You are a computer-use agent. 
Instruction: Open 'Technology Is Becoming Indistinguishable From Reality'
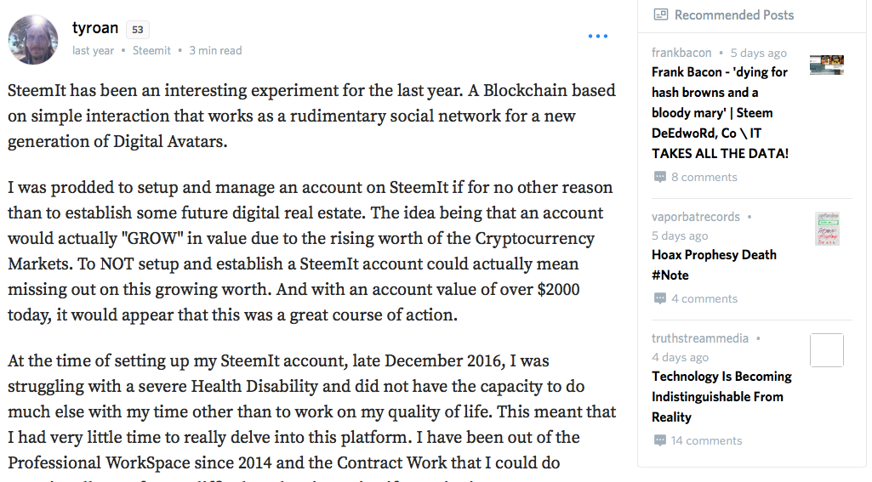(722, 397)
